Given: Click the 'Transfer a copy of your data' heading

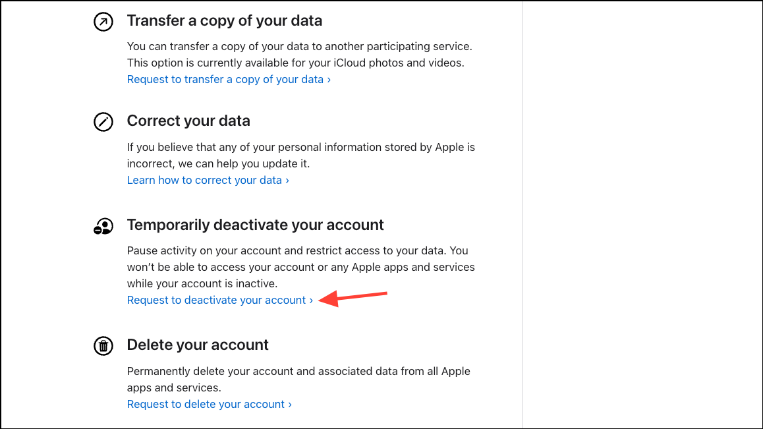Looking at the screenshot, I should pyautogui.click(x=224, y=21).
